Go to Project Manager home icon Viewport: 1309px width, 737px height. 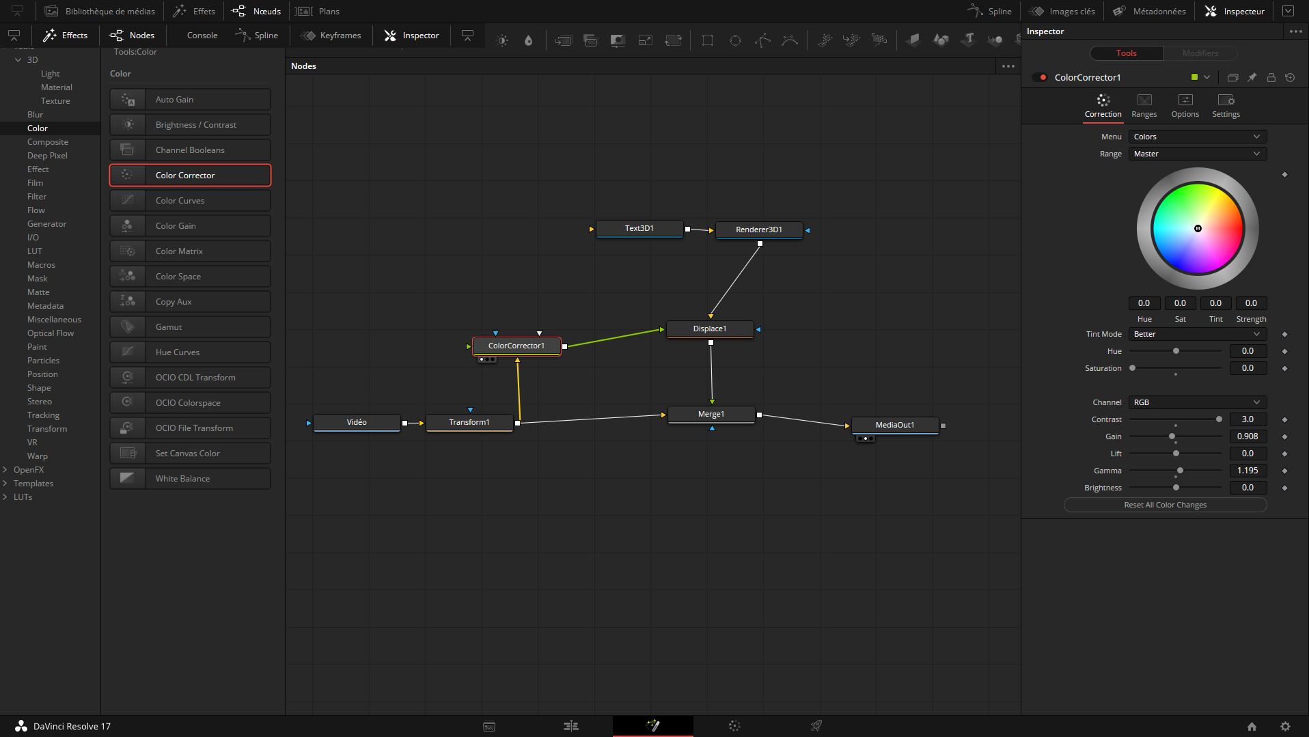1252,726
